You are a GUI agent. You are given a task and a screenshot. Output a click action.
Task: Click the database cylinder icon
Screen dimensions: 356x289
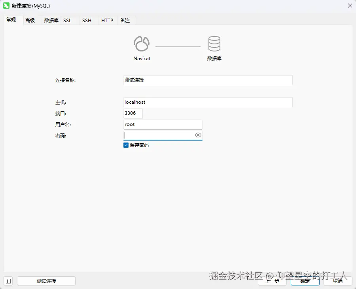point(214,44)
